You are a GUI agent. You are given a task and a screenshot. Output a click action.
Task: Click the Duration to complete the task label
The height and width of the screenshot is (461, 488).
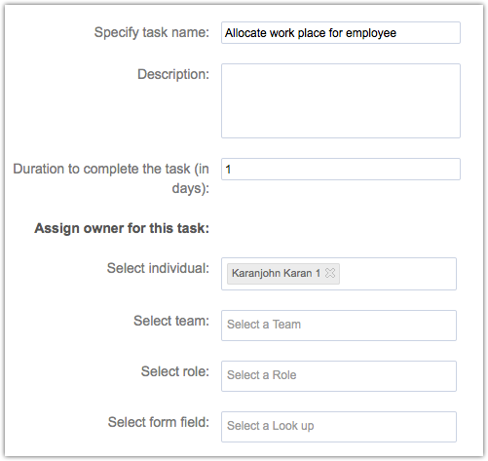click(111, 178)
